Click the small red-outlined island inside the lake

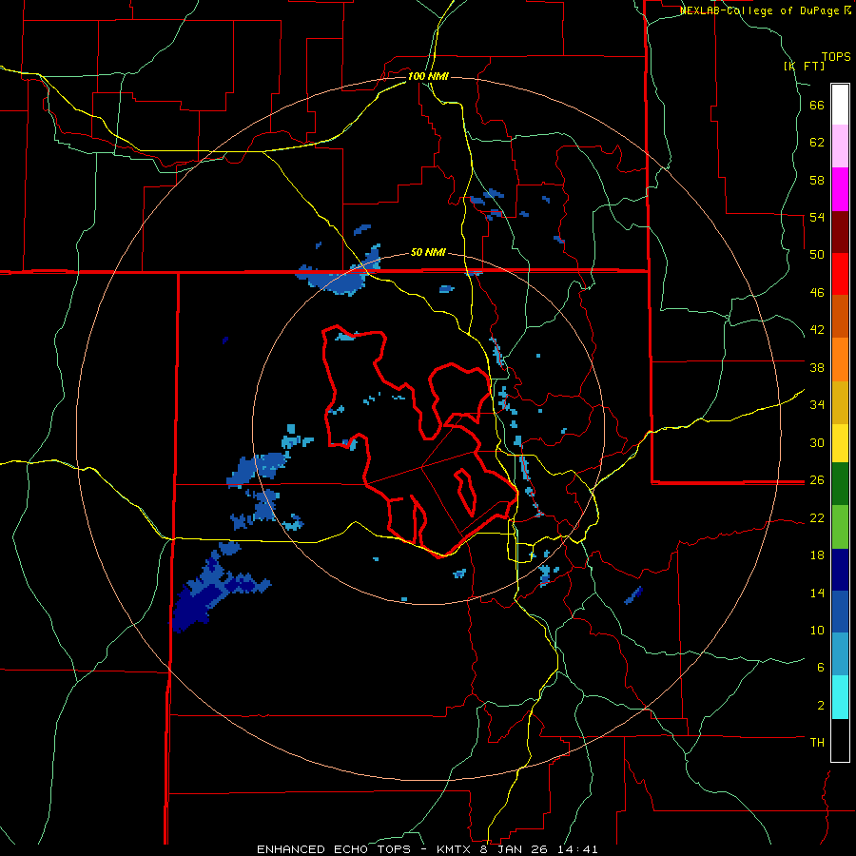465,492
